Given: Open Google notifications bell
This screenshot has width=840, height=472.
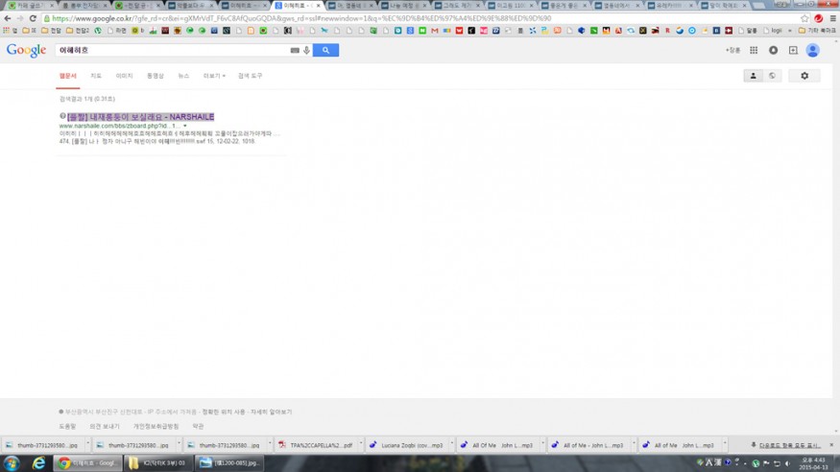Looking at the screenshot, I should pos(774,51).
